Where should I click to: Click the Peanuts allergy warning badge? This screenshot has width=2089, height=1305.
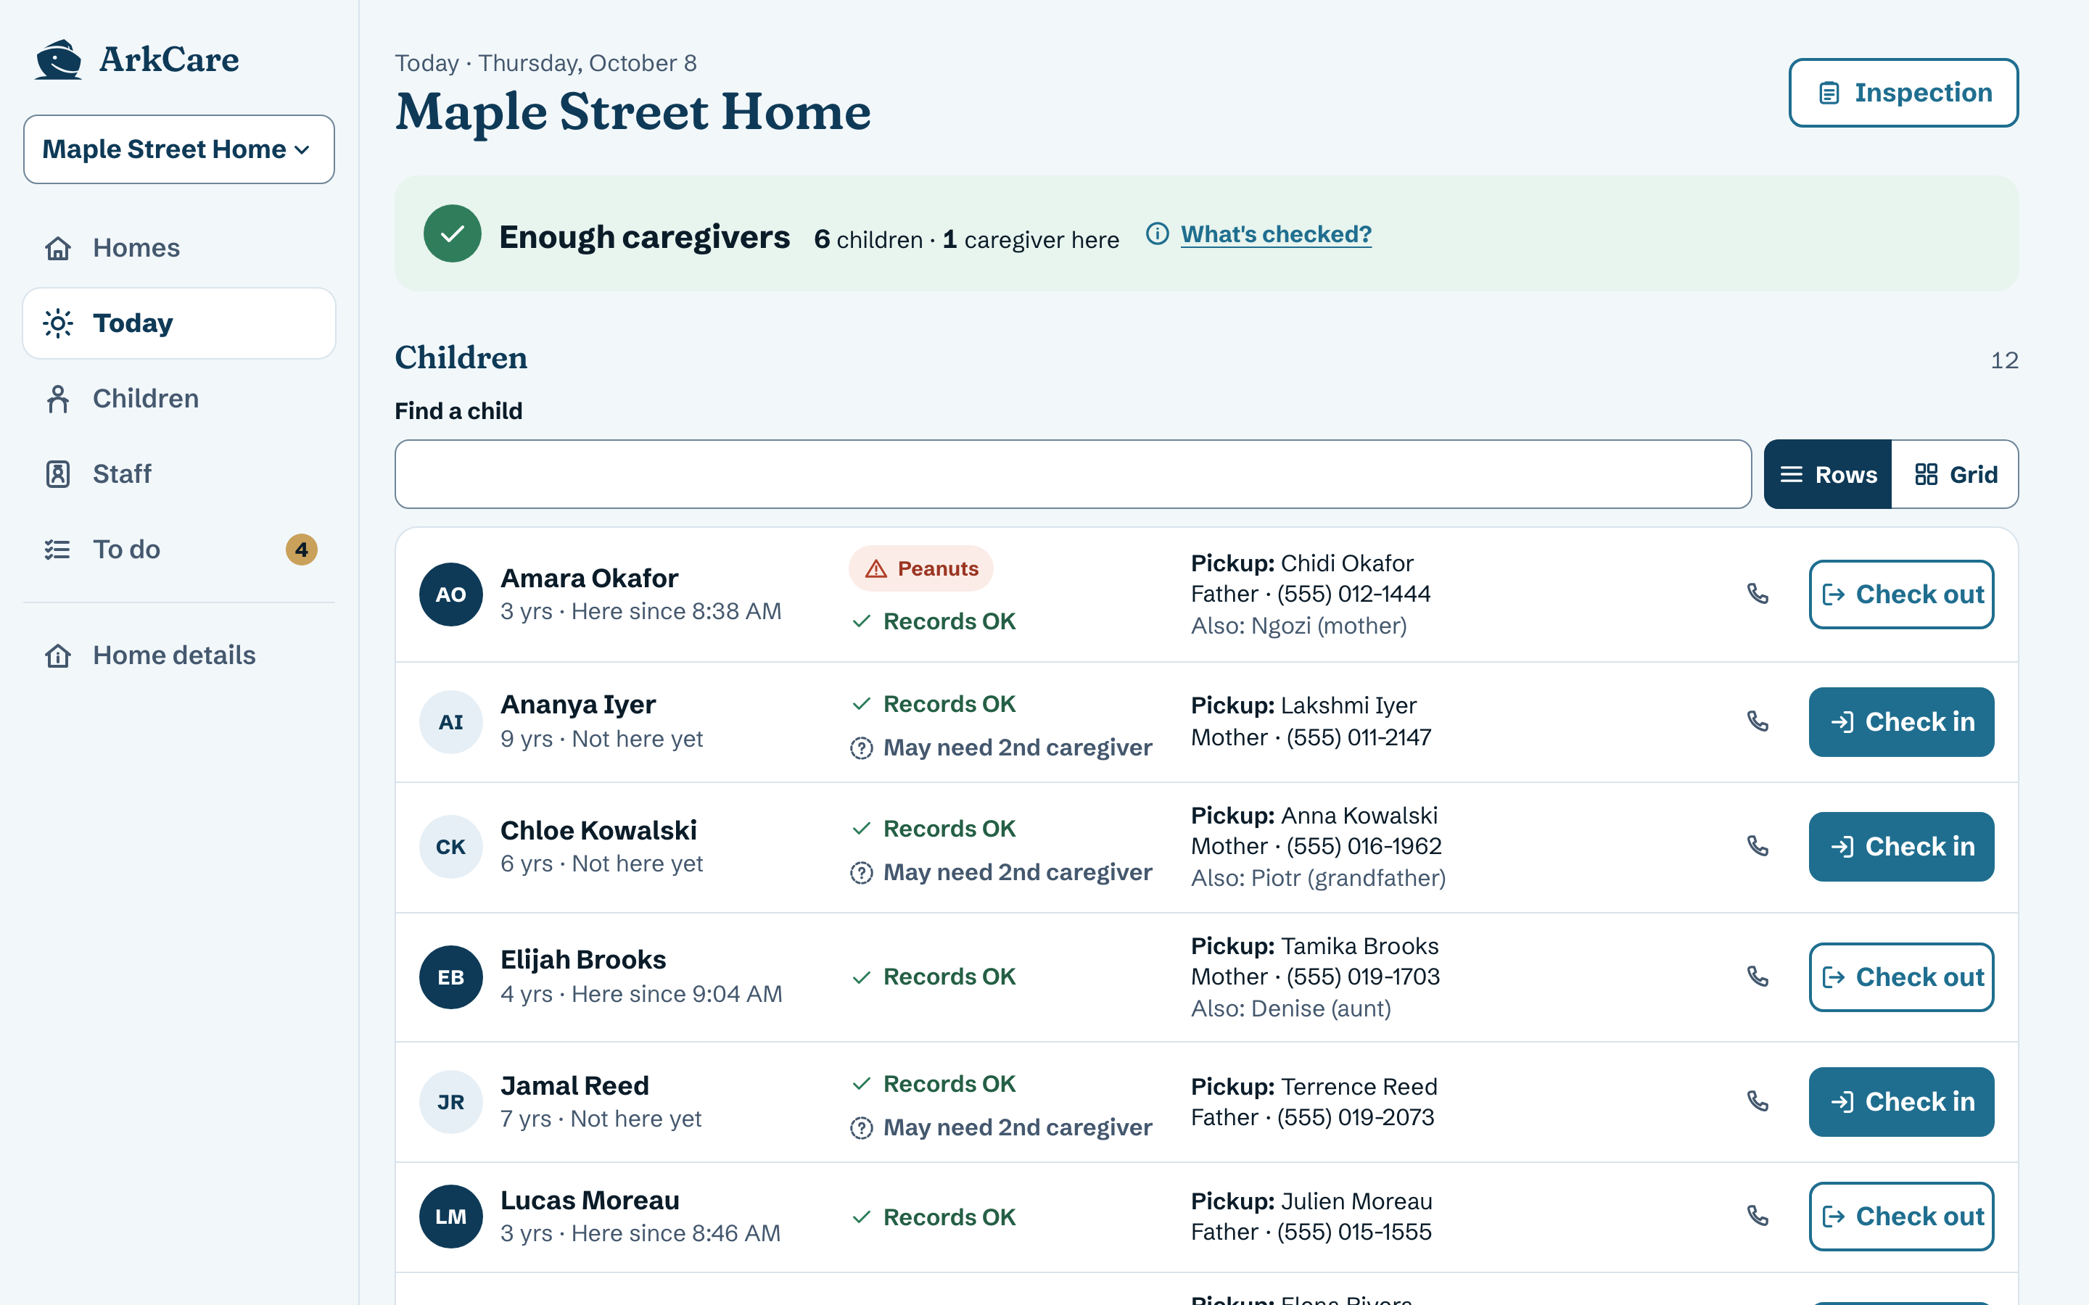point(920,568)
